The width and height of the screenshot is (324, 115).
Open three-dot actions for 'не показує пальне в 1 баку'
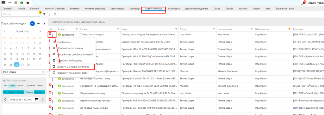pyautogui.click(x=53, y=79)
